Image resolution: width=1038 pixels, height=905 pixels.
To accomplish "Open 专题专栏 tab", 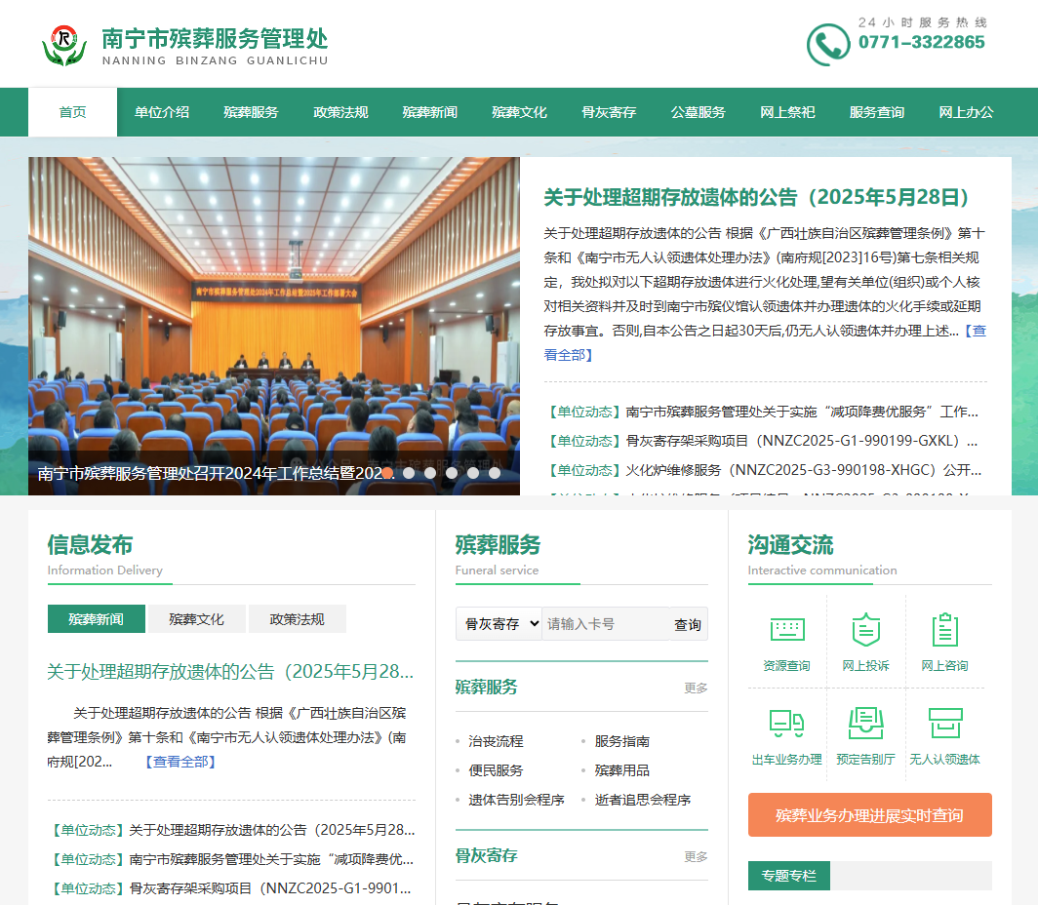I will [x=789, y=876].
